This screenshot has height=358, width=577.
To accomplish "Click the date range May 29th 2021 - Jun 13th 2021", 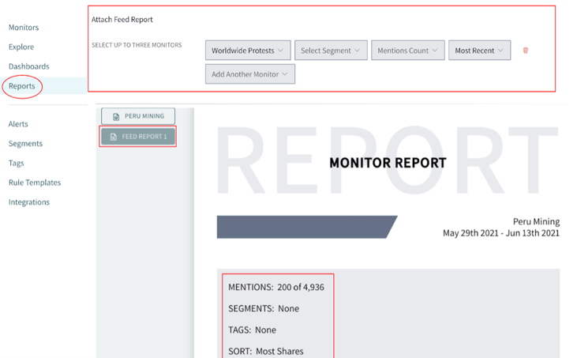I will pyautogui.click(x=500, y=233).
